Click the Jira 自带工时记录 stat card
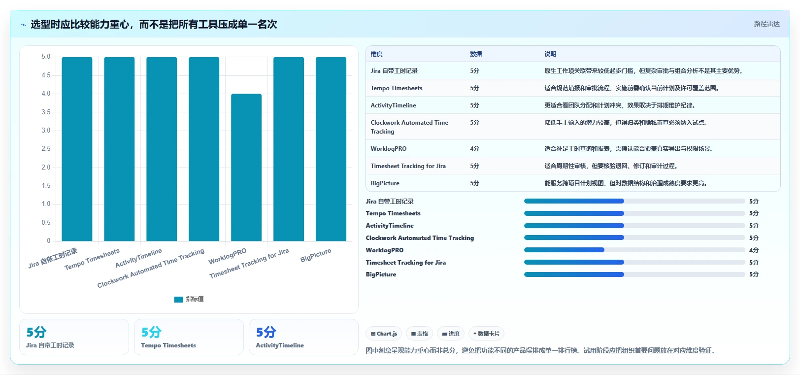The width and height of the screenshot is (800, 375). pos(74,337)
